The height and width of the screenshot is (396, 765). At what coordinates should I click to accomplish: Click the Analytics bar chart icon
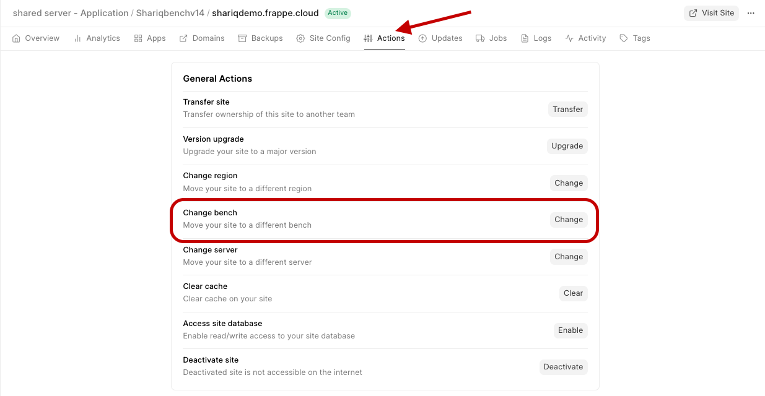pyautogui.click(x=77, y=38)
